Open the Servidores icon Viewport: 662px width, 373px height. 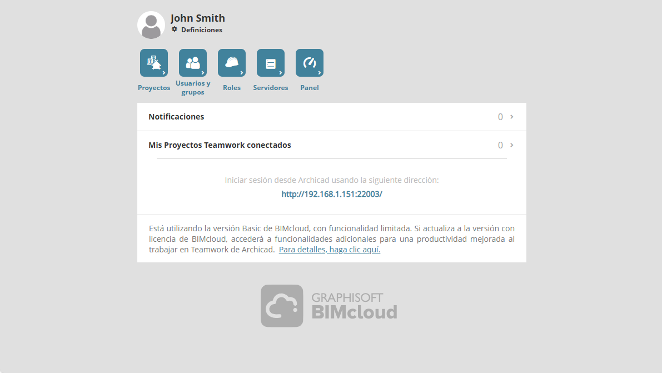point(270,63)
